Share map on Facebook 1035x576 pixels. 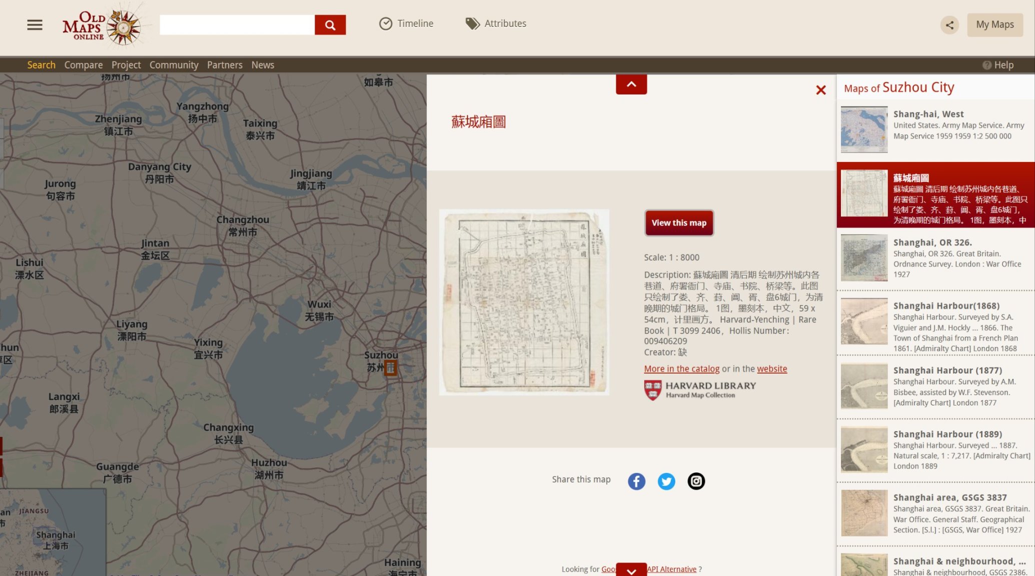(636, 481)
